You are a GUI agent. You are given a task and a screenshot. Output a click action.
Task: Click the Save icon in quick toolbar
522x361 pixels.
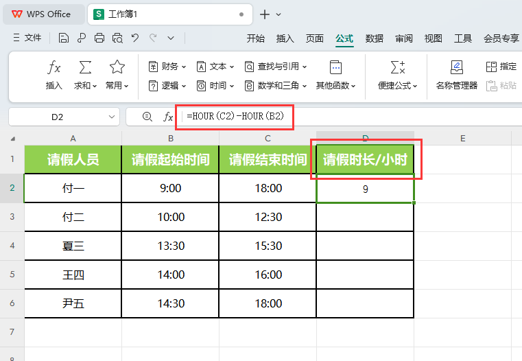64,38
